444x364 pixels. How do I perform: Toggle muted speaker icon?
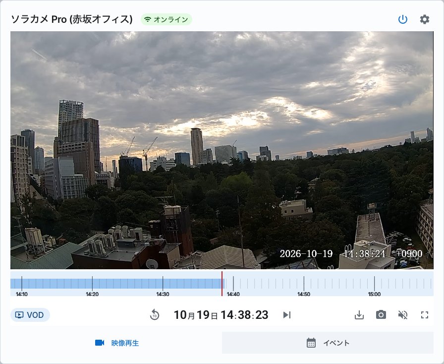403,315
